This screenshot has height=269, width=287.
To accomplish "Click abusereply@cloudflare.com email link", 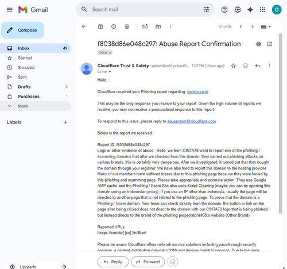I will point(192,121).
